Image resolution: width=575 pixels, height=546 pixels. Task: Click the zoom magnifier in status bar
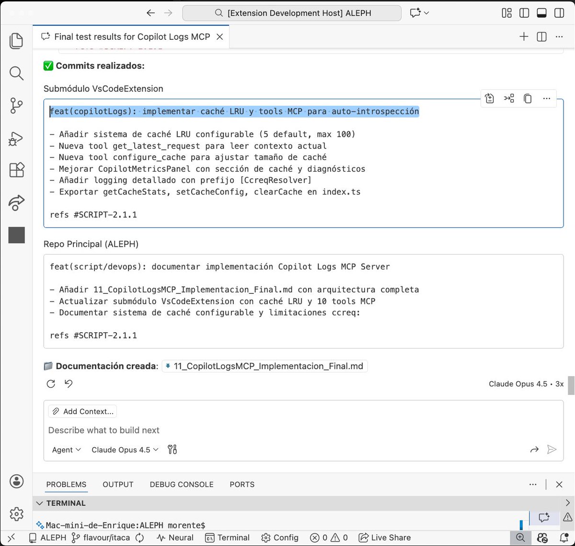(520, 538)
